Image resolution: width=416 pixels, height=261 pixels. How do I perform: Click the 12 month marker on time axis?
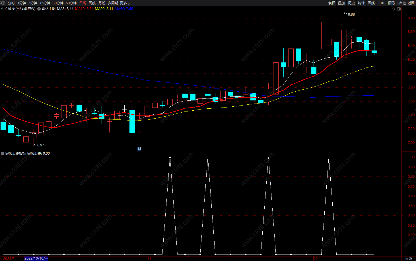316,258
